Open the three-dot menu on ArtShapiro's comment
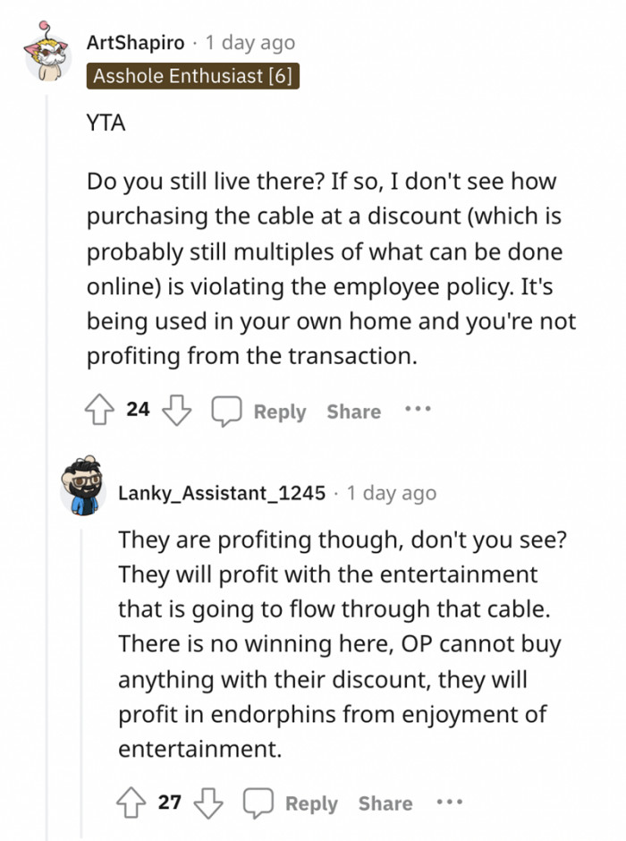The width and height of the screenshot is (626, 841). [x=419, y=409]
